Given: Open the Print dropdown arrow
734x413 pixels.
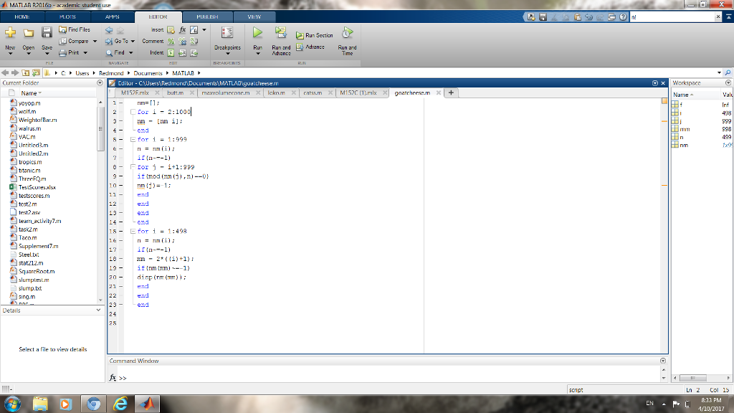Looking at the screenshot, I should [85, 53].
